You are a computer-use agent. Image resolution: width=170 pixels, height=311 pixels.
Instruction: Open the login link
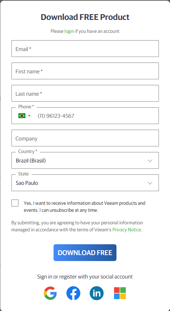click(69, 31)
